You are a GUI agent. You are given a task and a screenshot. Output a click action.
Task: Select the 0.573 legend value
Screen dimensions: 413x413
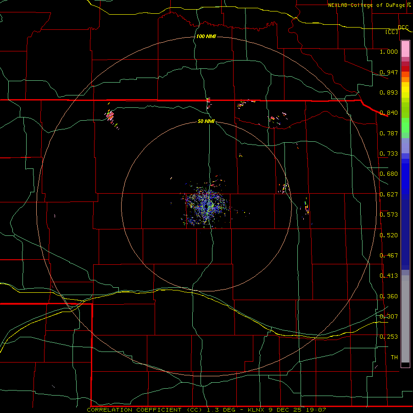(x=389, y=215)
